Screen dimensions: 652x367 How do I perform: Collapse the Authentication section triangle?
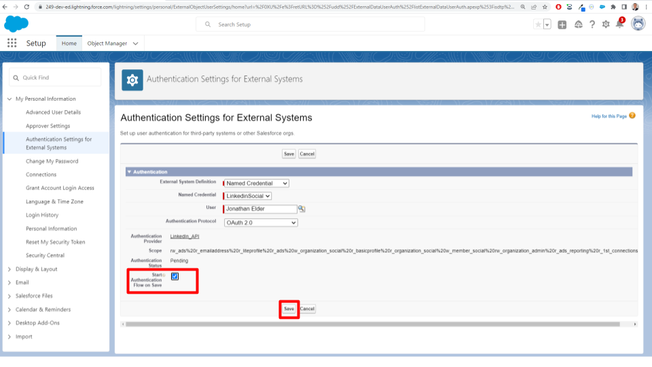click(129, 172)
